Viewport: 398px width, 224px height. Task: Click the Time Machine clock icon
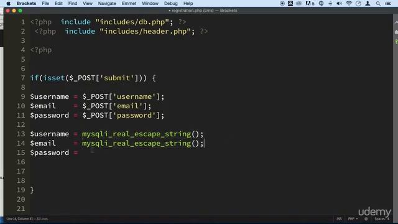358,3
